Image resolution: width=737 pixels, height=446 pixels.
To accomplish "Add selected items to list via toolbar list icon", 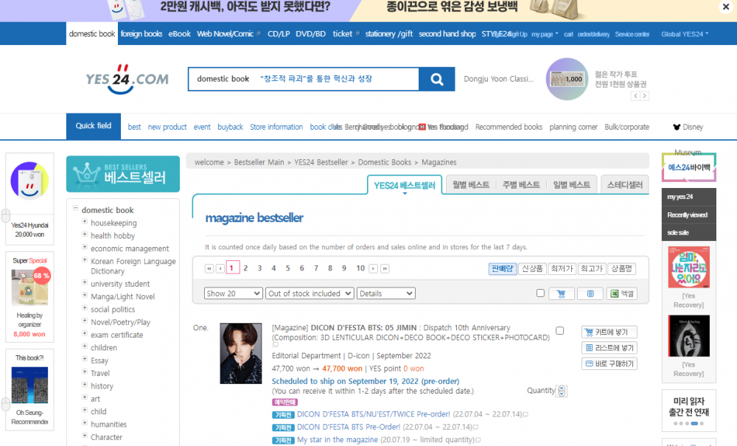I will [x=590, y=293].
